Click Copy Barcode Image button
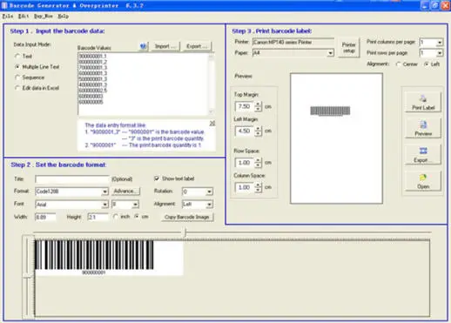This screenshot has width=451, height=323. click(187, 217)
